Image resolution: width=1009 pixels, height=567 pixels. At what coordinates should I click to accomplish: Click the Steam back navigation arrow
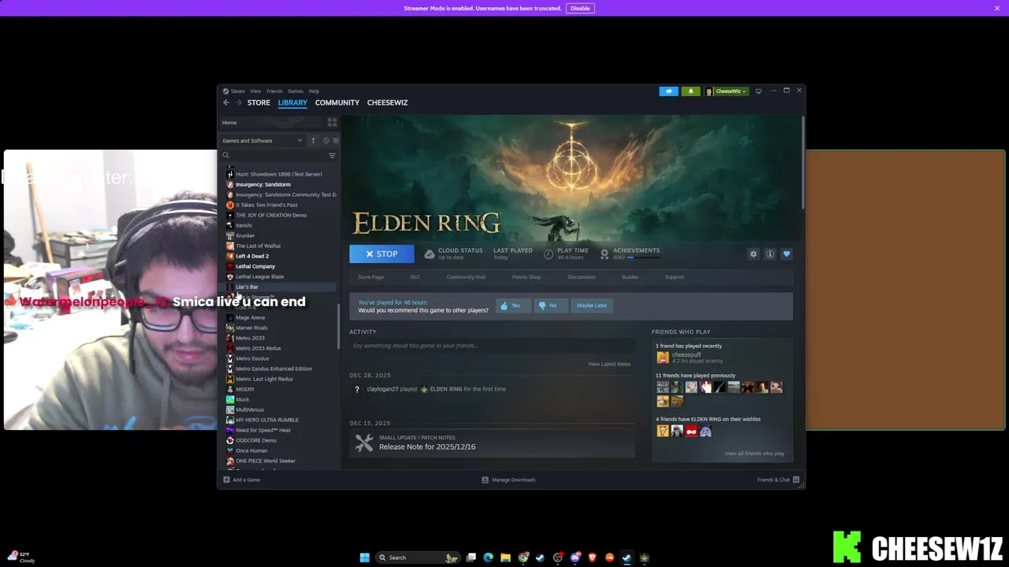(226, 102)
